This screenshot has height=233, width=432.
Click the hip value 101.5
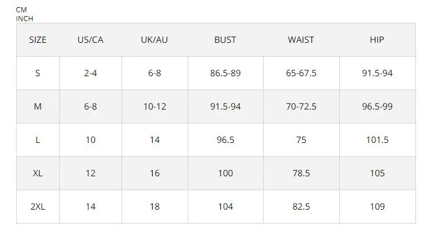(x=377, y=140)
